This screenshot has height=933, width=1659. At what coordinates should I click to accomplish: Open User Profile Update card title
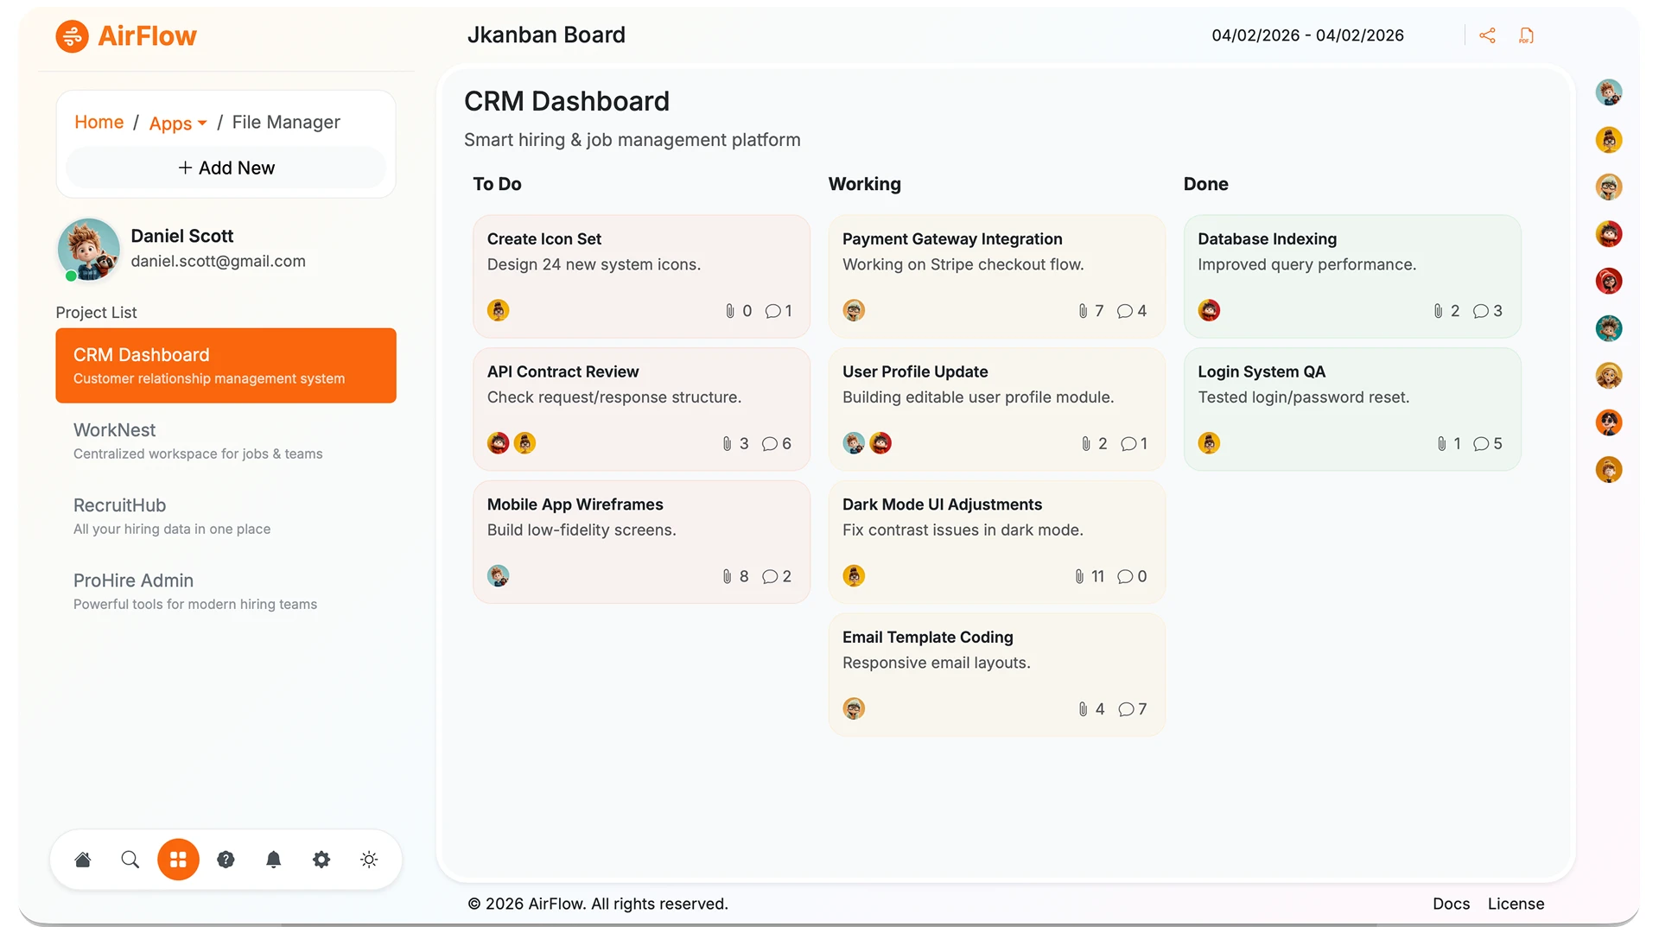(915, 371)
